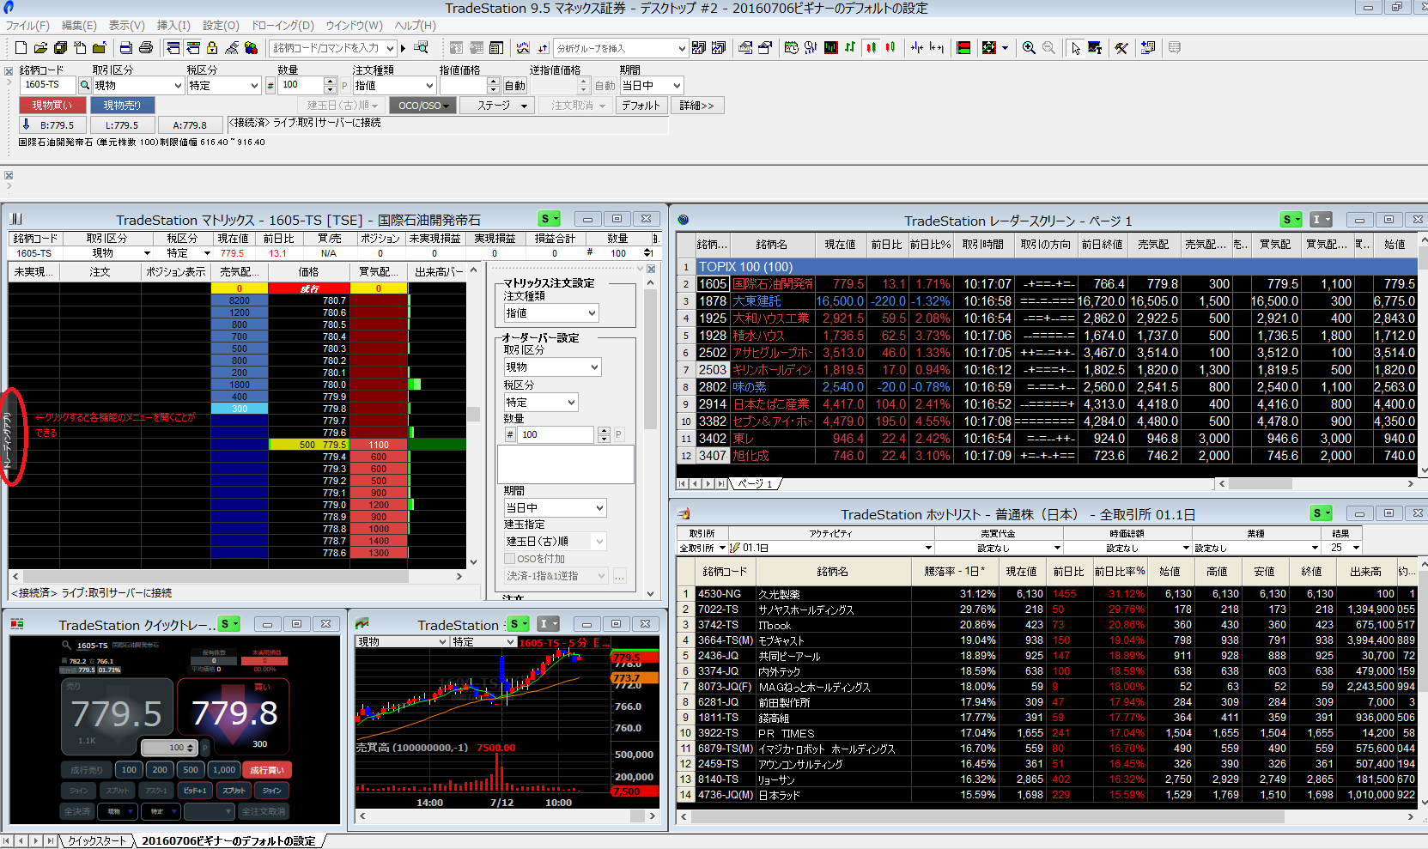Click the expand bar spacing icon
The height and width of the screenshot is (849, 1428).
(x=937, y=48)
